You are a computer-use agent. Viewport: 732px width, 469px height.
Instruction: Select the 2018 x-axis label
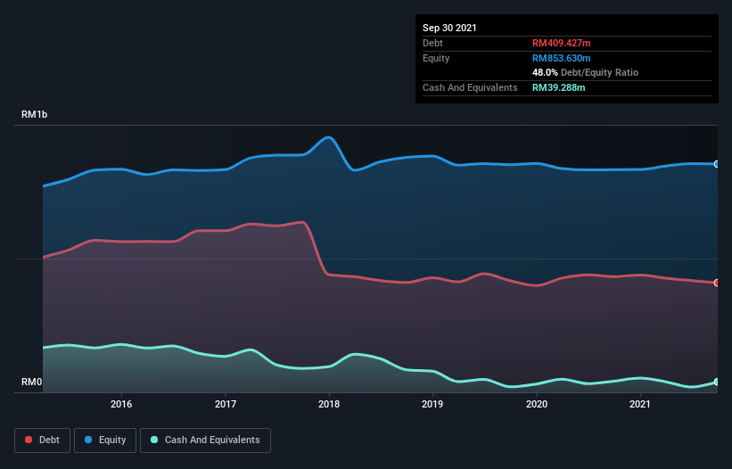point(329,404)
